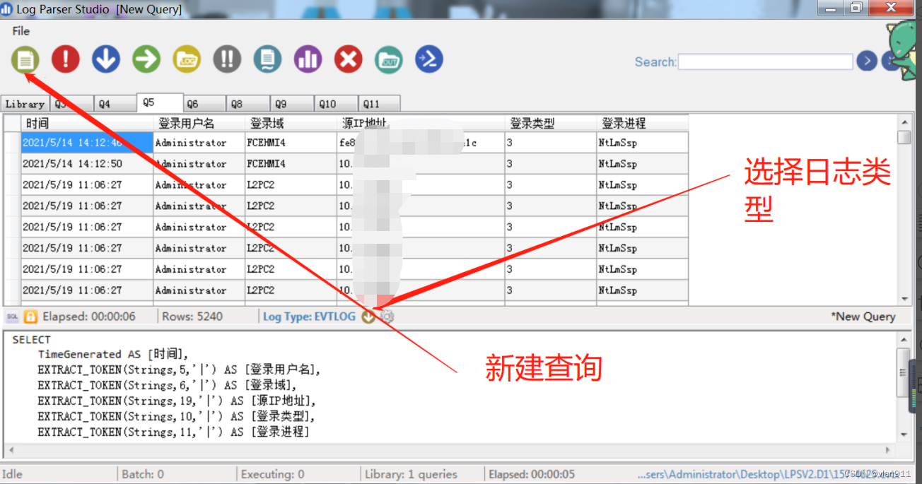Click the blue down-arrow toolbar icon

[106, 59]
